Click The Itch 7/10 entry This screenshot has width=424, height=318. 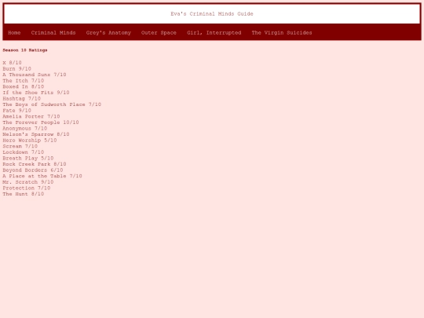24,81
